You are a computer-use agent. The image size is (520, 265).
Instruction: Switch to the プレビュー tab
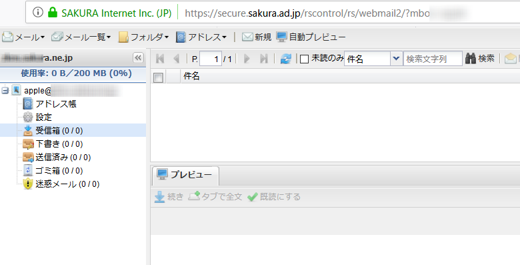coord(185,175)
